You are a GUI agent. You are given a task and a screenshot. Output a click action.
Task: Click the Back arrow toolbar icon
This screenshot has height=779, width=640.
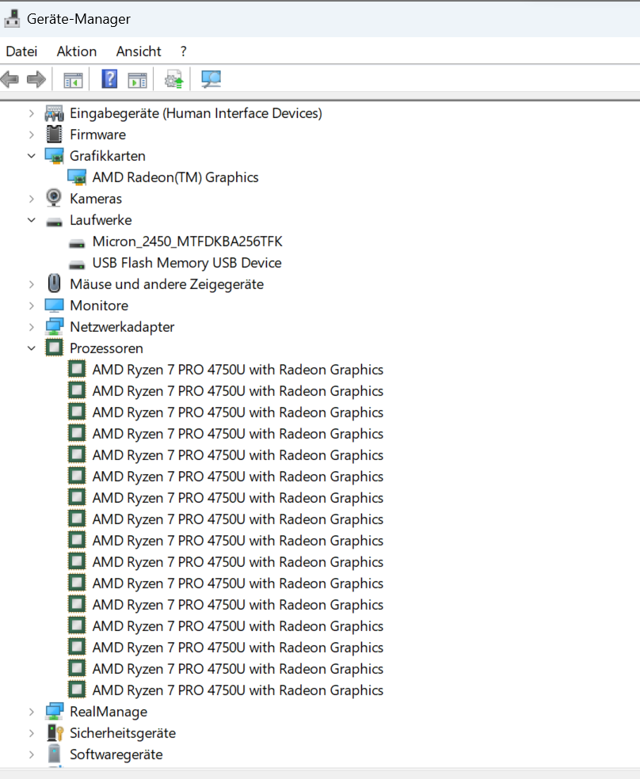coord(10,79)
